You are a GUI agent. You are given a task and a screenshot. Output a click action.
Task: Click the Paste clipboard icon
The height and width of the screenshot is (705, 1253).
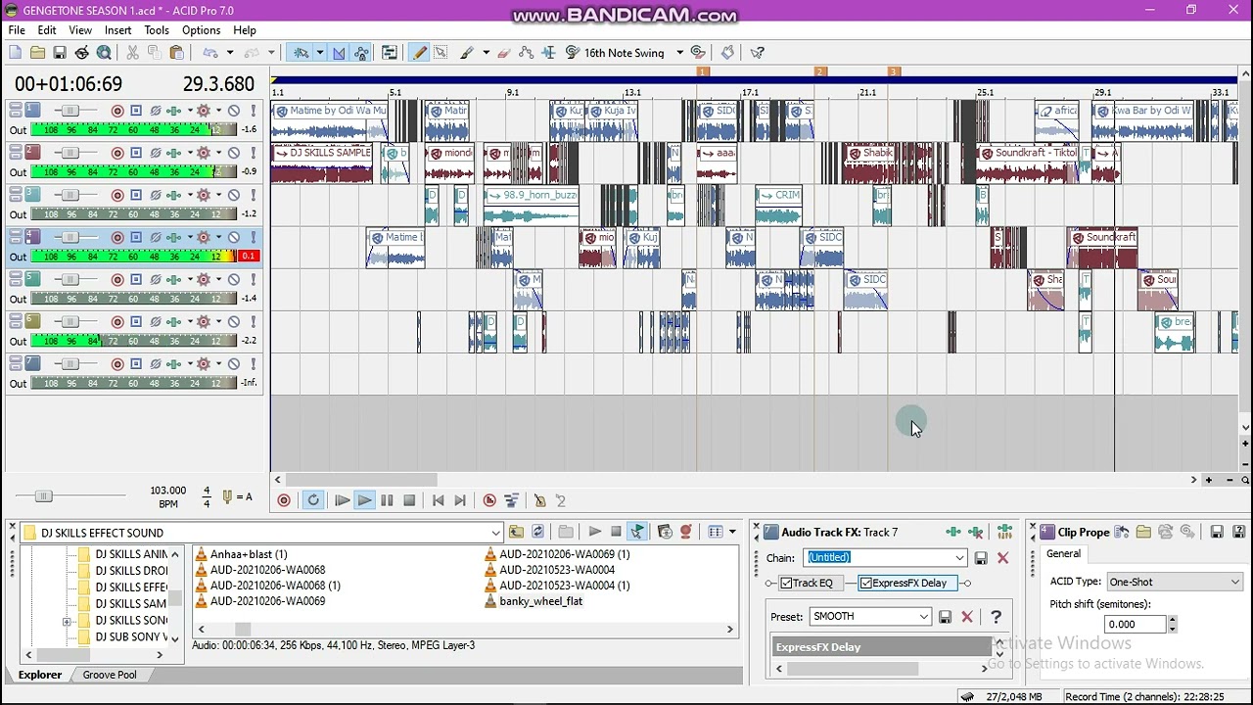(176, 53)
